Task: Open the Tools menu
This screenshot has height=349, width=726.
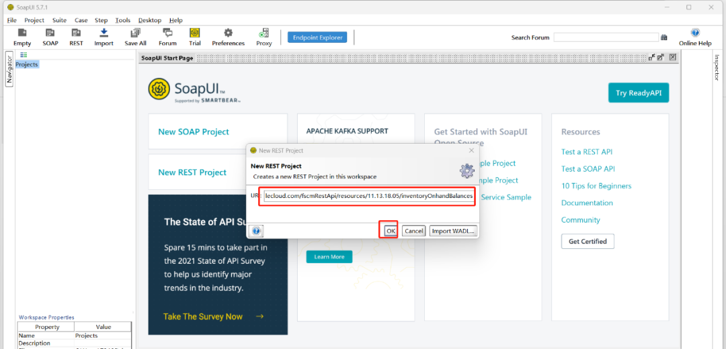Action: 123,20
